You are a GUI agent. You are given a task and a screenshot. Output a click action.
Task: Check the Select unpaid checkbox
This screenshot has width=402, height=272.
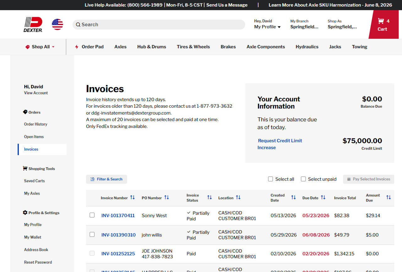[x=303, y=179]
